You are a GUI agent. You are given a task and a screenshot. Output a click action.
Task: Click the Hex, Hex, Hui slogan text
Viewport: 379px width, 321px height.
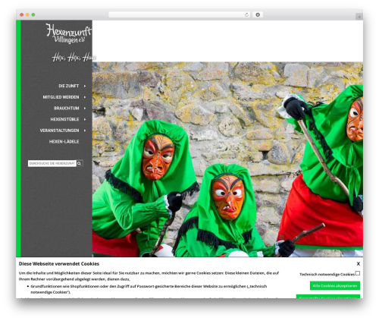point(74,58)
